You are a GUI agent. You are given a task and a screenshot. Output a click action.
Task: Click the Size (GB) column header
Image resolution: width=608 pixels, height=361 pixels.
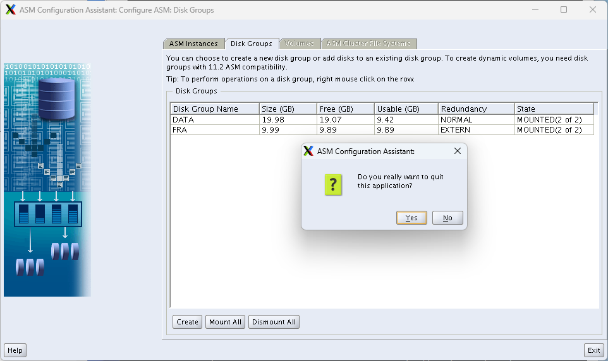[x=288, y=109]
